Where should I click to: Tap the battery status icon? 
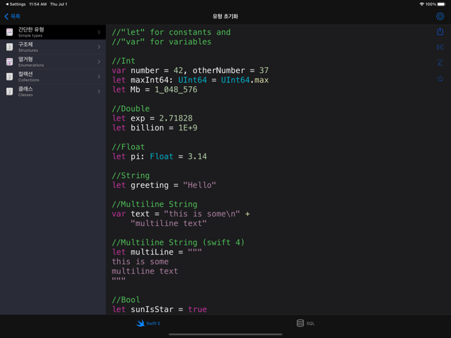pos(441,4)
